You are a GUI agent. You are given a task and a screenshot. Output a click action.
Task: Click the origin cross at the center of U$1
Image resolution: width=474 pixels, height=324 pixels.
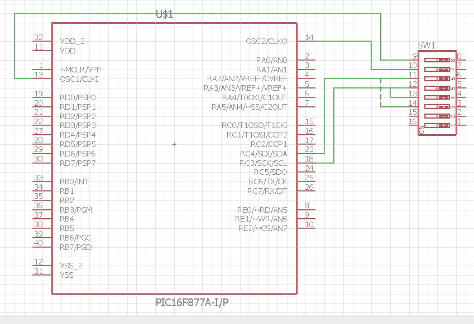(x=174, y=144)
